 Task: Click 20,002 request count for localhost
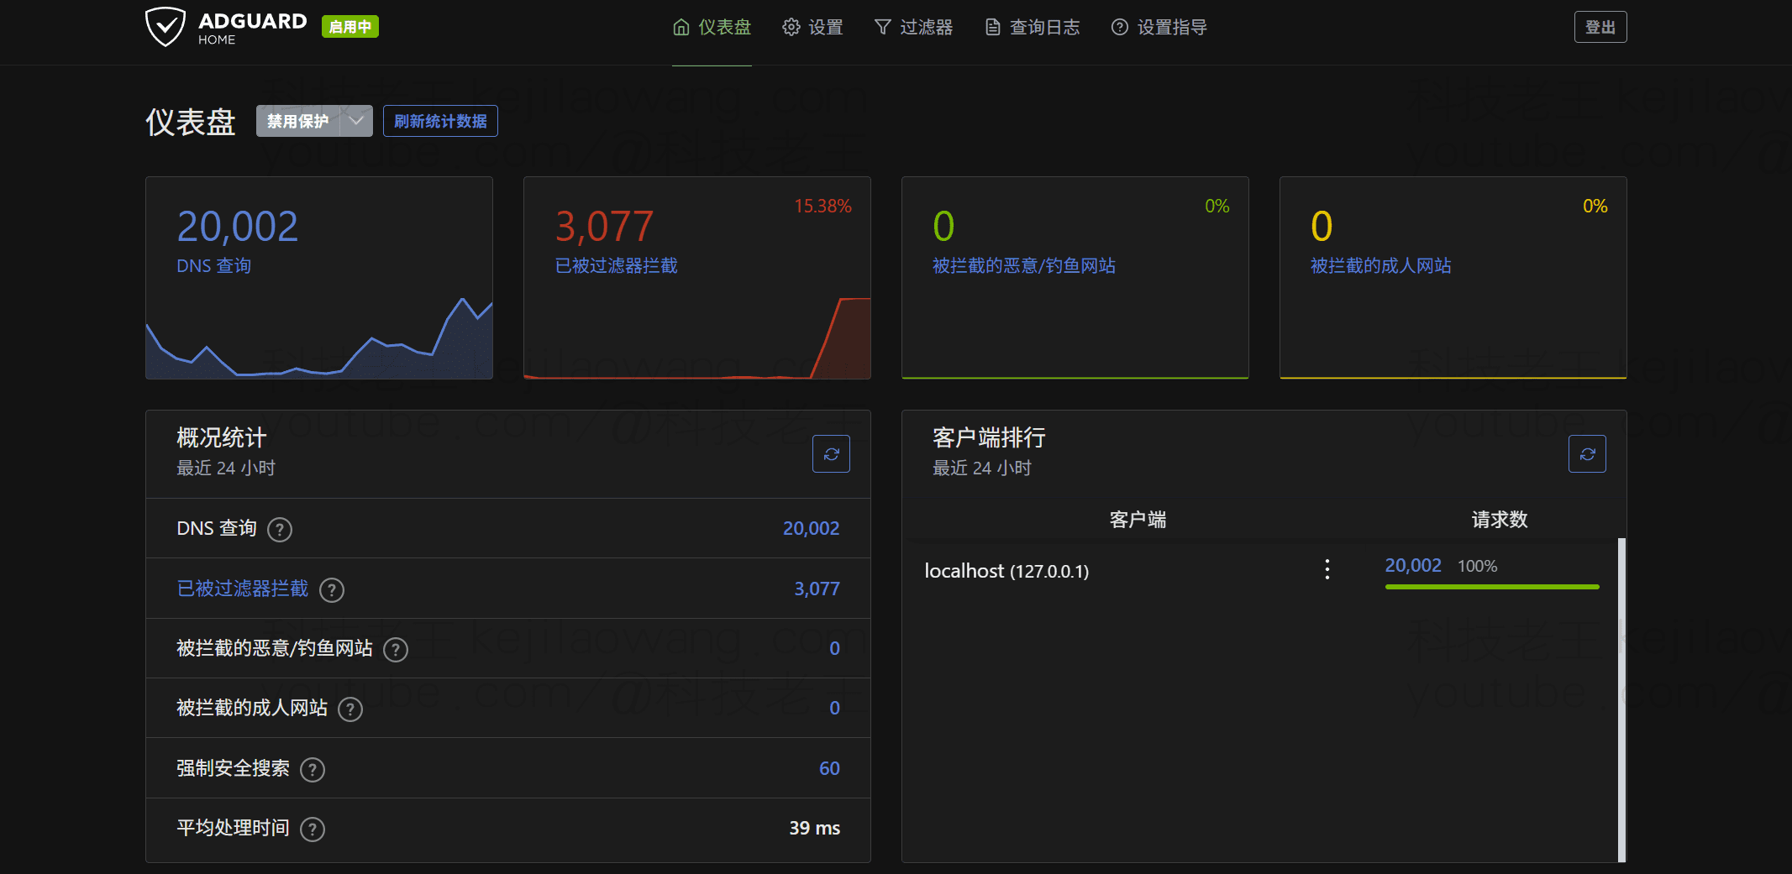pos(1413,566)
